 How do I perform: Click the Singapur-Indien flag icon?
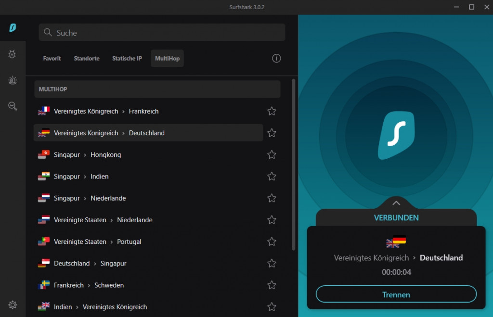(x=44, y=176)
